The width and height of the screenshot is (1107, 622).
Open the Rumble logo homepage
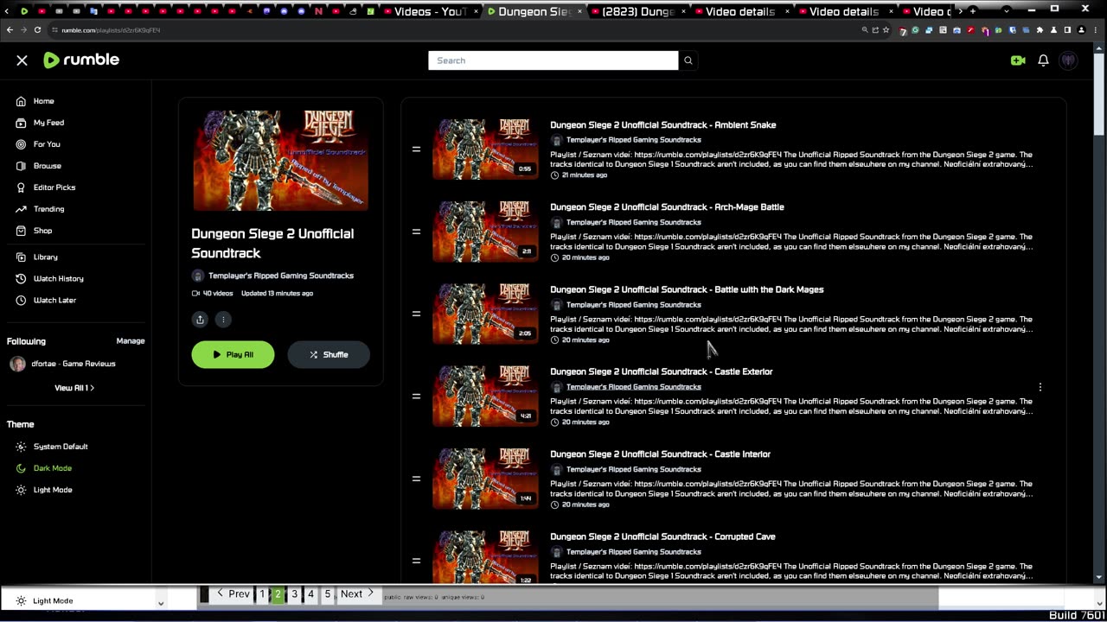point(81,60)
